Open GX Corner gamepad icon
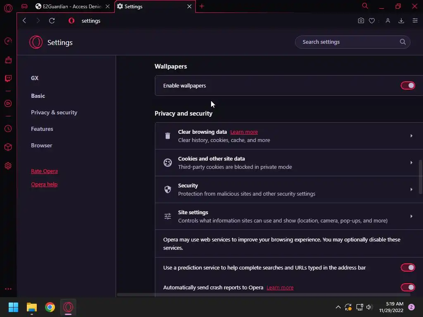 click(24, 6)
